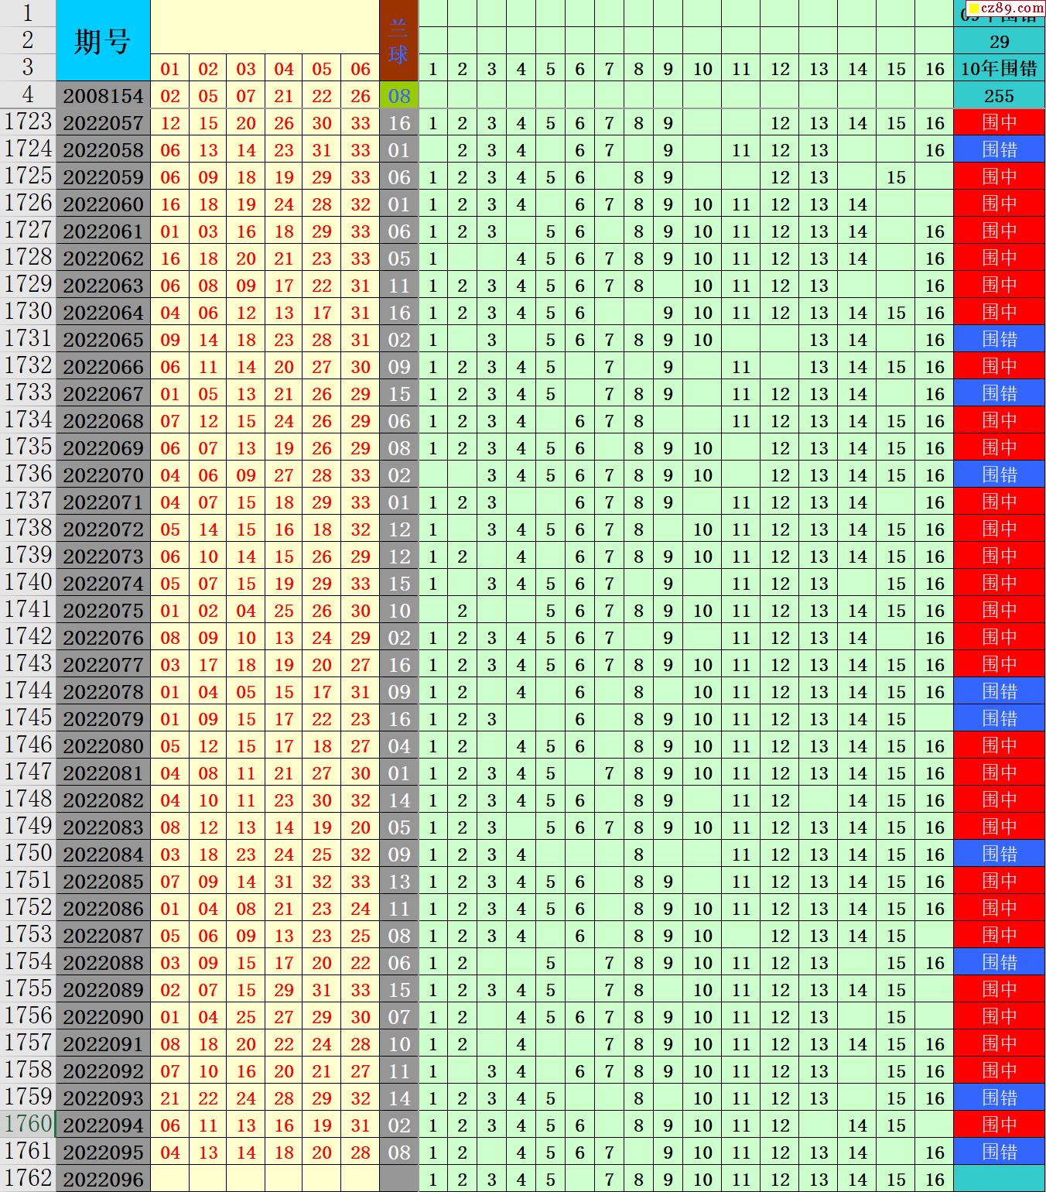
Task: Click header cell 16 in the blue-ball number row
Action: click(x=935, y=69)
